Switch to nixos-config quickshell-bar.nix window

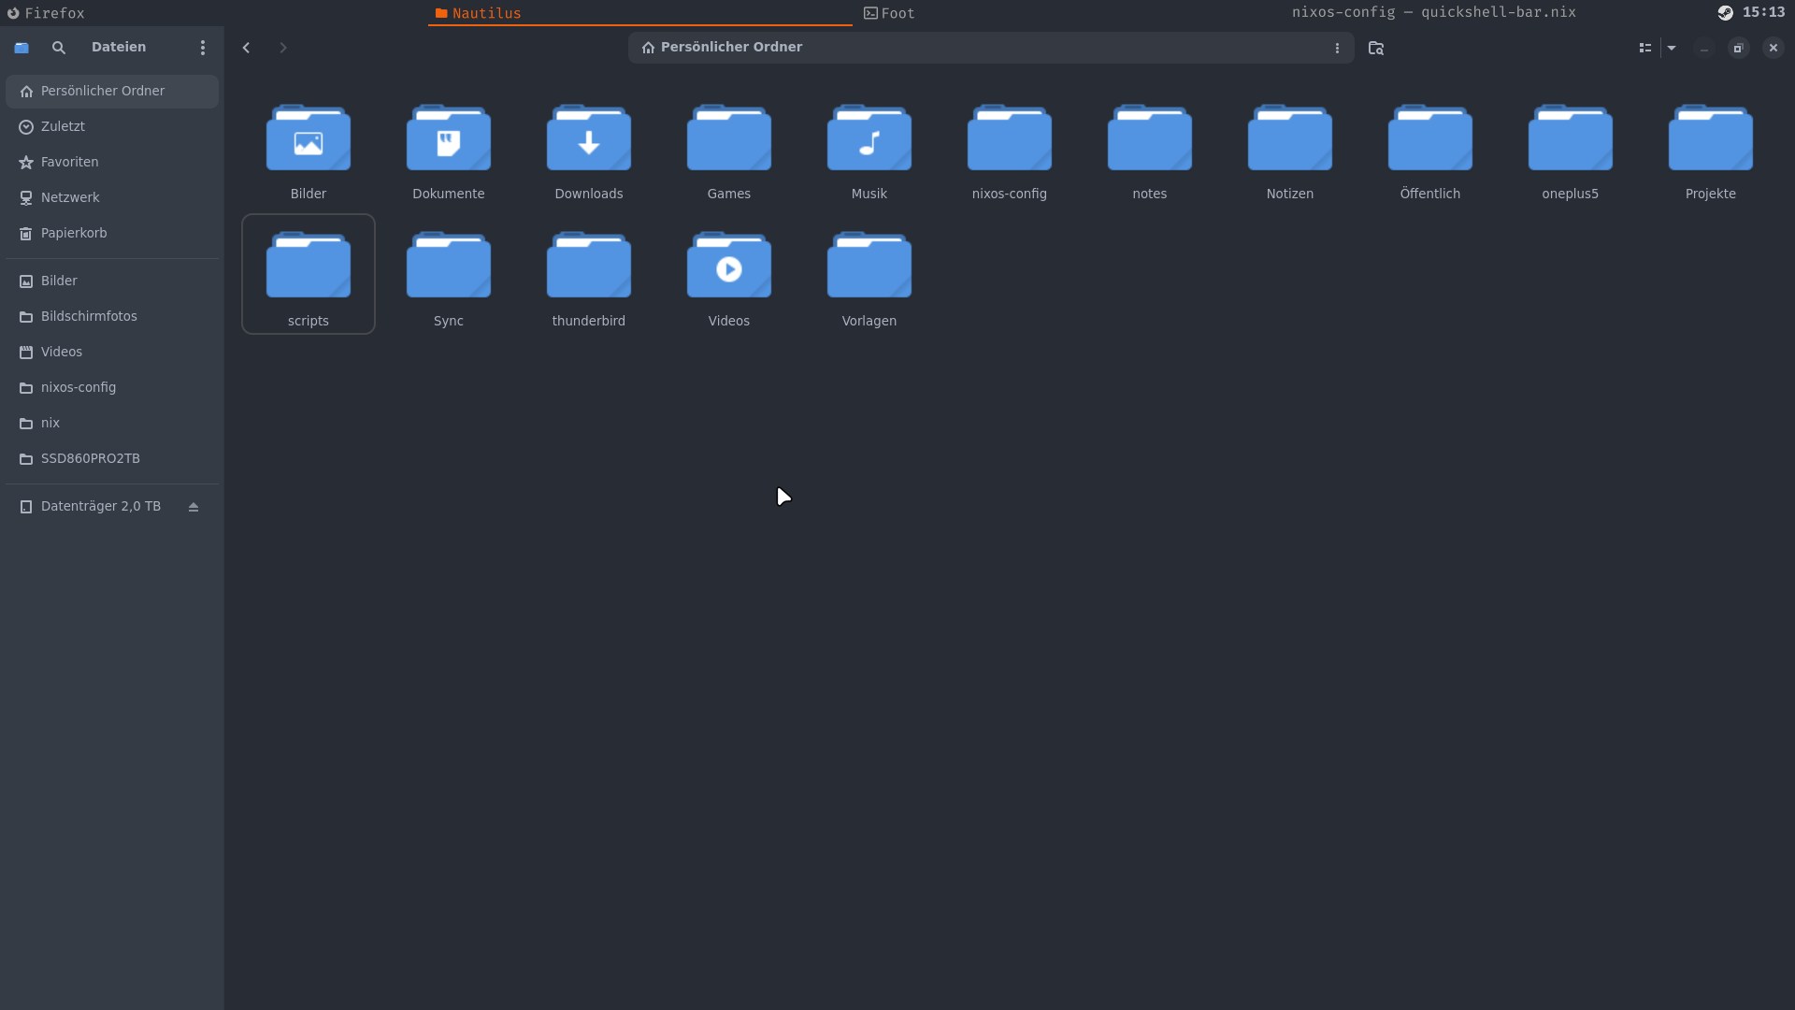(x=1433, y=13)
